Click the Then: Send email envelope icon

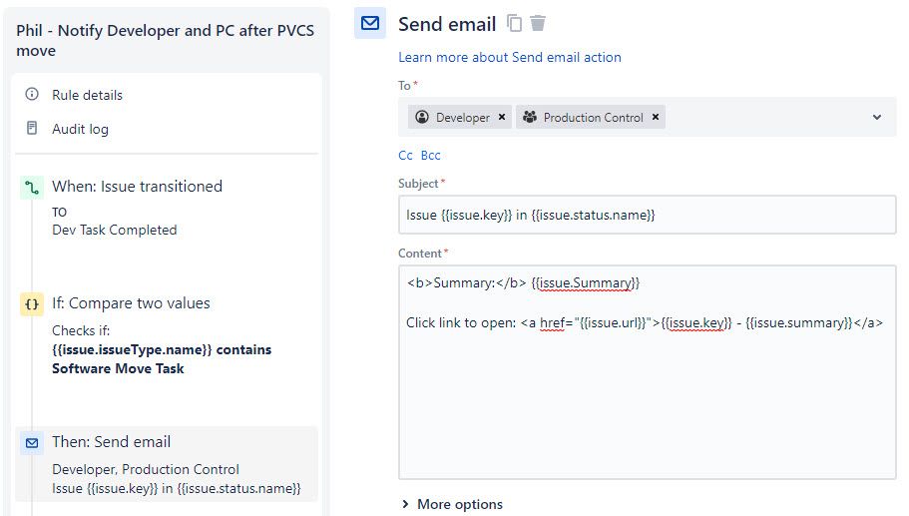point(32,442)
